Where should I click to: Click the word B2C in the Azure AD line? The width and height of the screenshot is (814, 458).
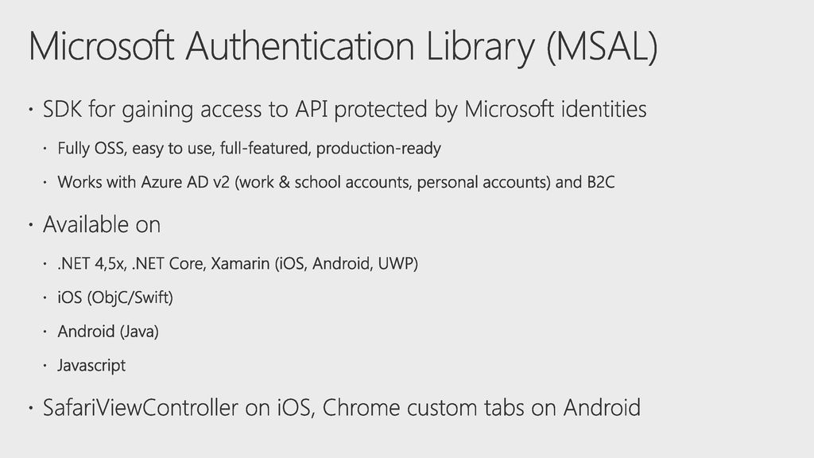[601, 182]
